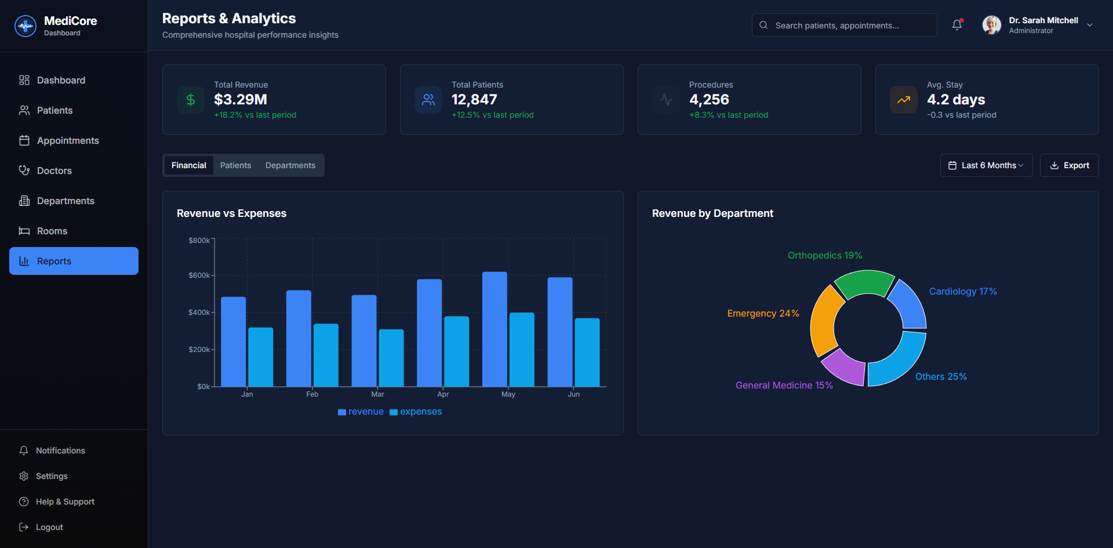Click the Help & Support question icon
Screen dimensions: 1113x548
click(24, 502)
